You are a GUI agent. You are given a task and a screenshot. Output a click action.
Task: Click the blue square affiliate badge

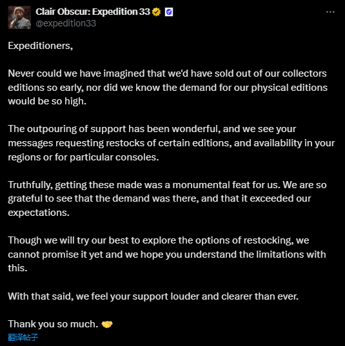click(x=169, y=12)
